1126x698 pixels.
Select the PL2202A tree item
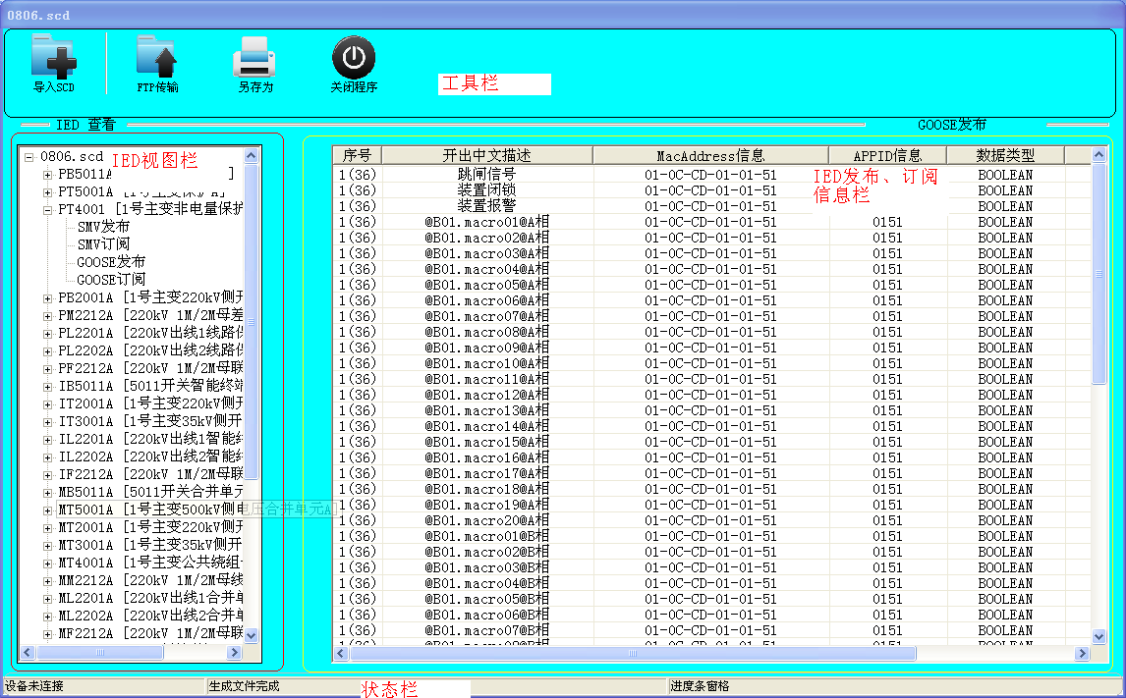pyautogui.click(x=150, y=350)
